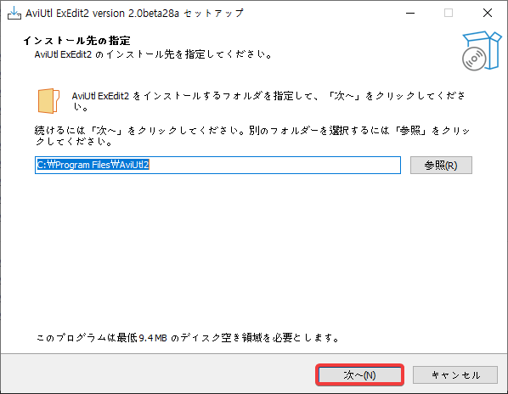The height and width of the screenshot is (394, 508).
Task: Click the 次へ(N) button
Action: (359, 375)
